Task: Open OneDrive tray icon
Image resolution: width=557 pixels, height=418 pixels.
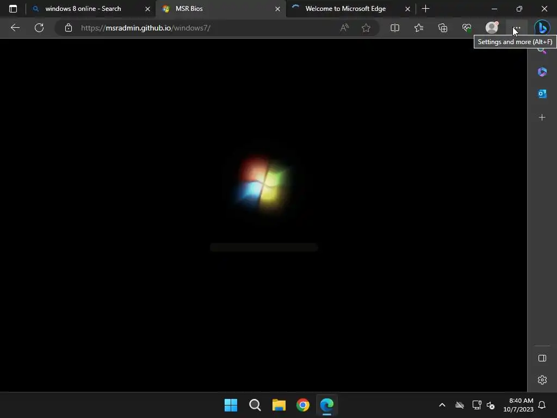Action: pyautogui.click(x=460, y=405)
